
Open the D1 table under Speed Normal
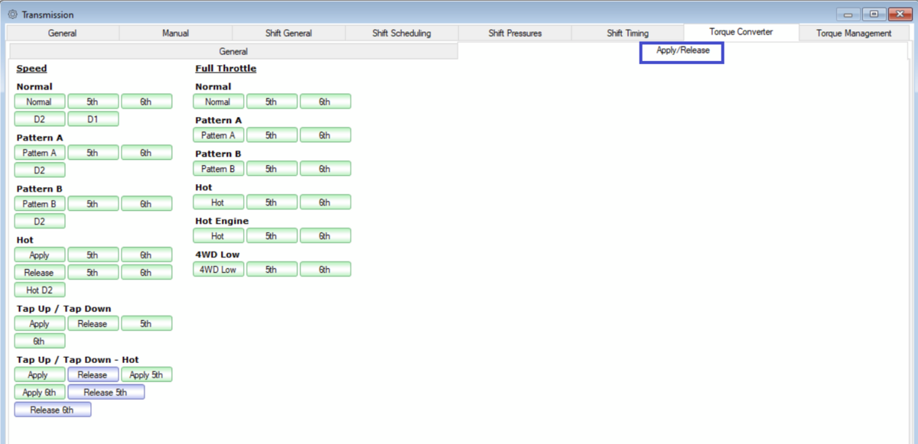point(93,119)
